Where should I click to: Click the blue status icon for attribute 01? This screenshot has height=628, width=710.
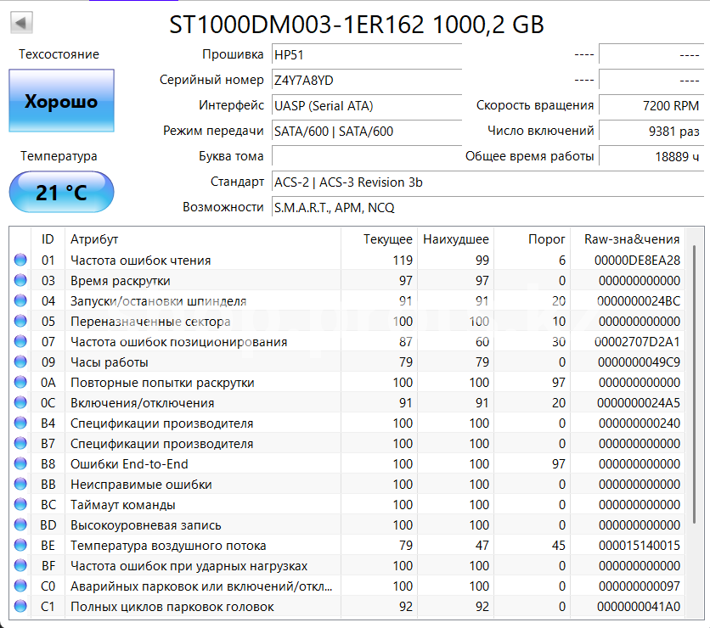(20, 261)
